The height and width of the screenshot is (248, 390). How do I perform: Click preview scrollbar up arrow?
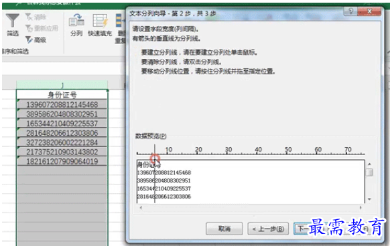pyautogui.click(x=369, y=164)
